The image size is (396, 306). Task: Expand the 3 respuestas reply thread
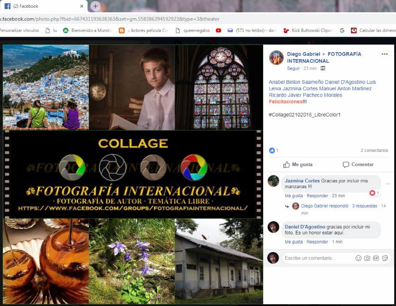364,206
